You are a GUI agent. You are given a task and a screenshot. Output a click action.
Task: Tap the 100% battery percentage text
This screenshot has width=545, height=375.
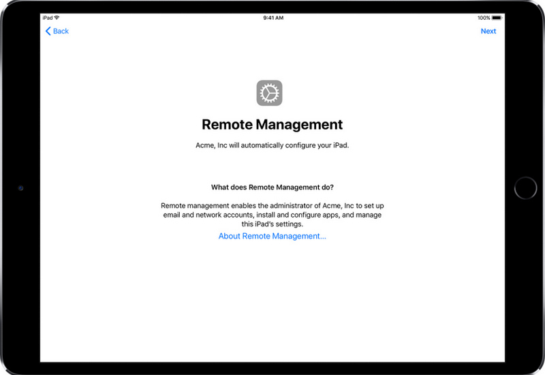tap(484, 18)
